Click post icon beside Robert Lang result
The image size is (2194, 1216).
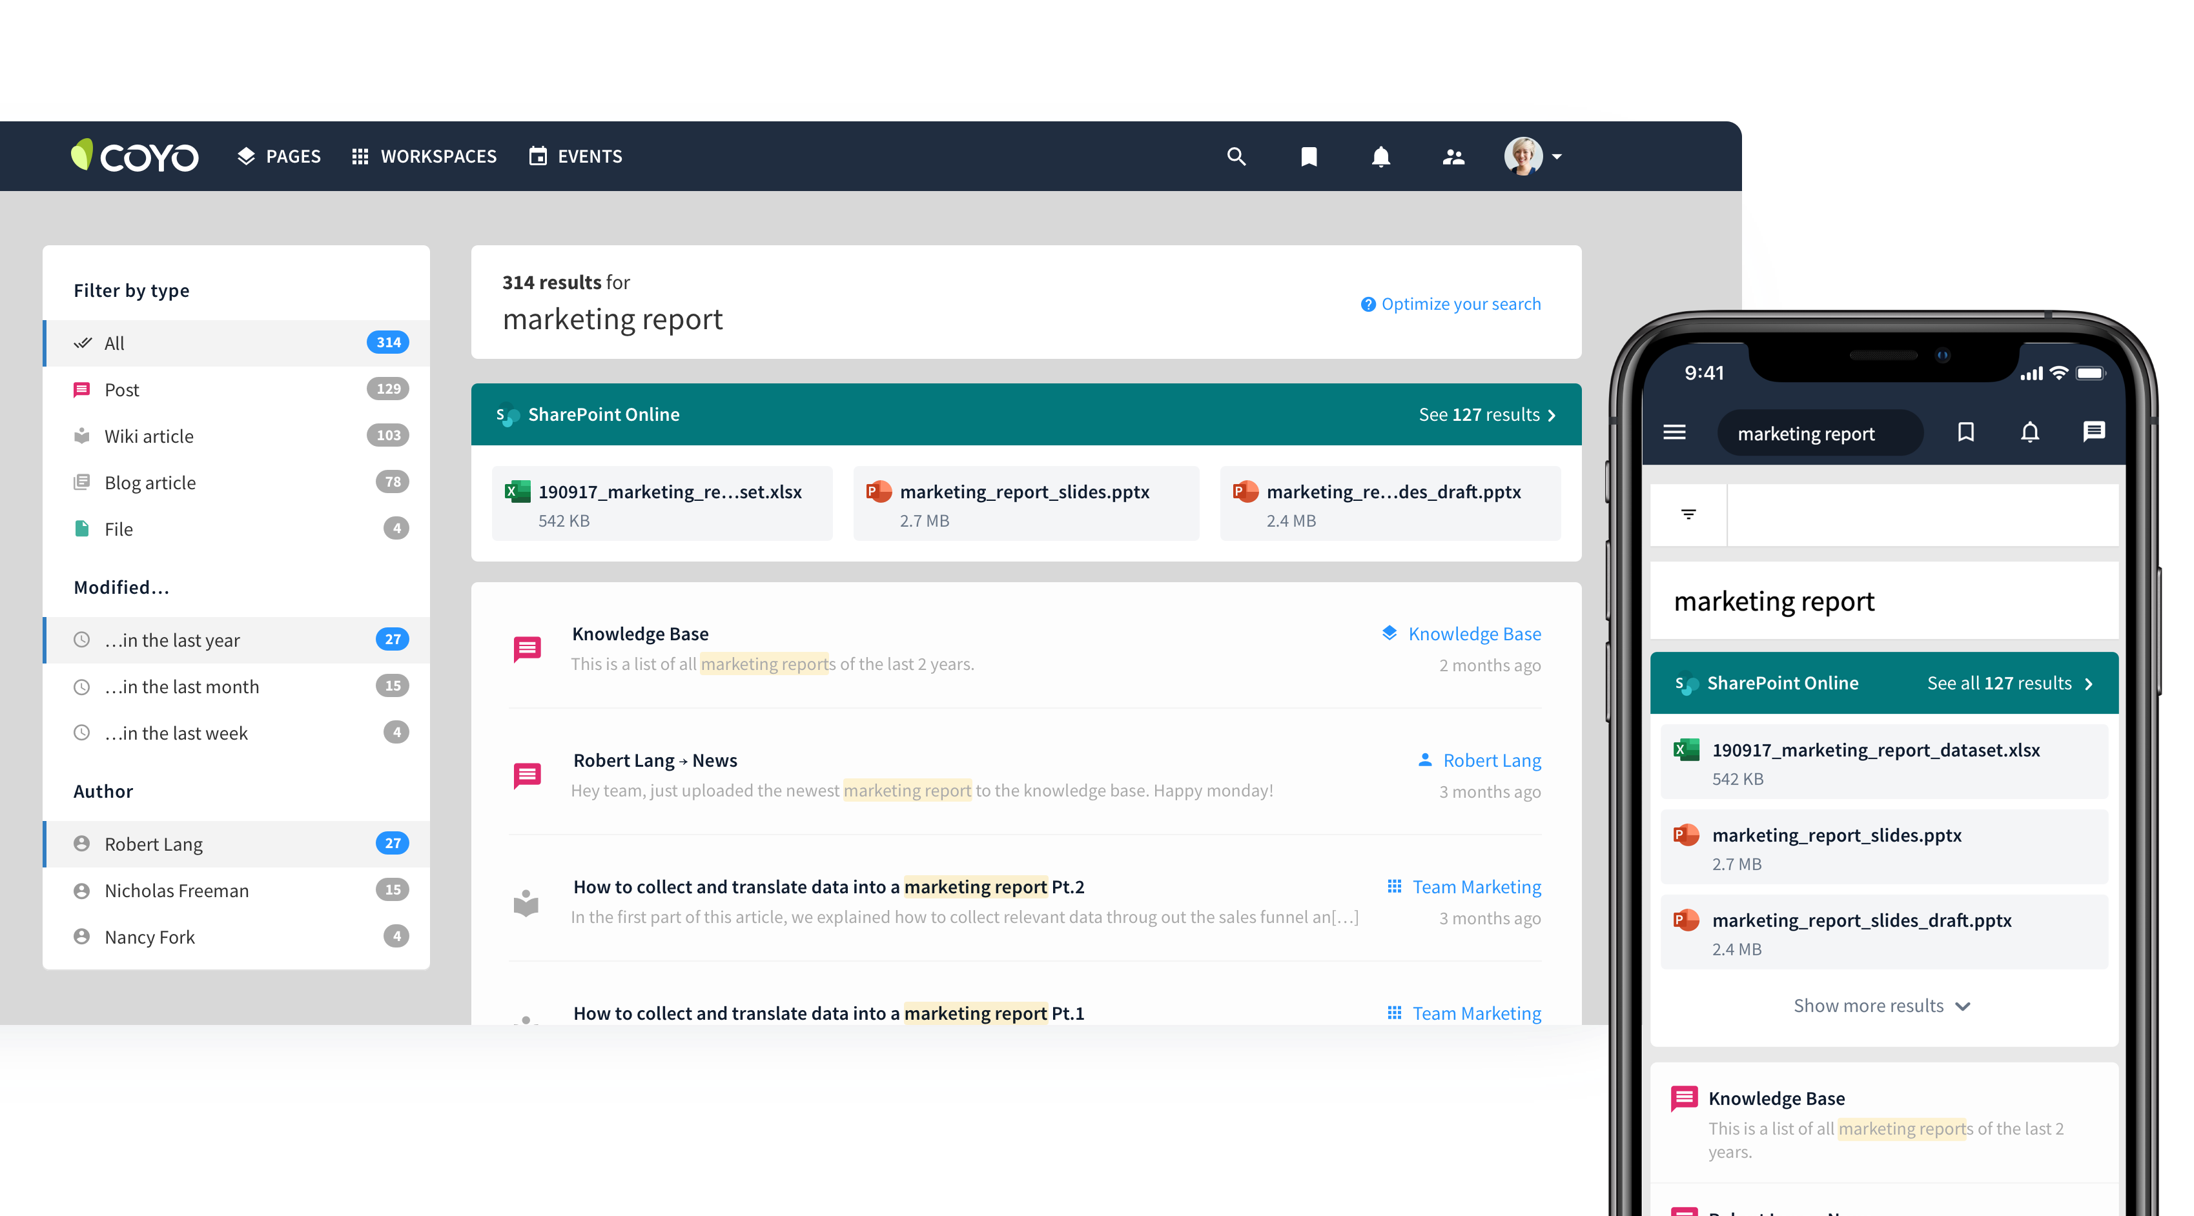[x=528, y=775]
